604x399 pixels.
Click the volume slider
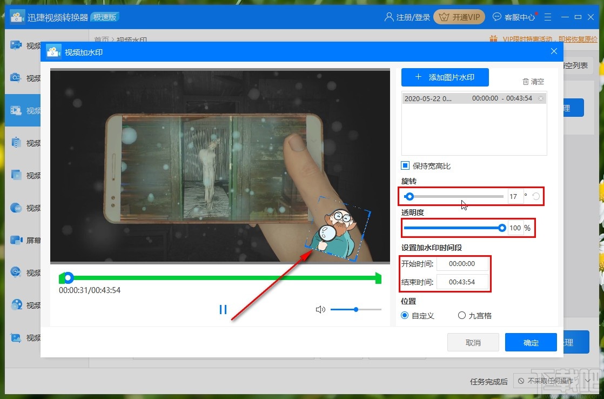coord(356,310)
